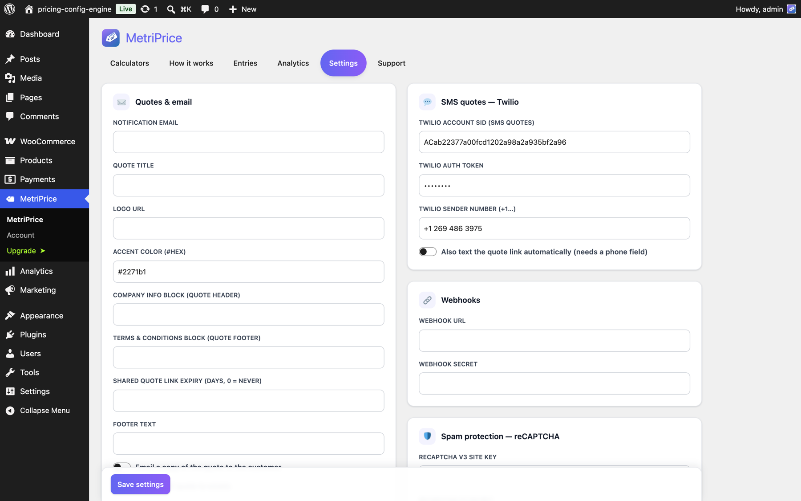Image resolution: width=801 pixels, height=501 pixels.
Task: Click the Marketing megaphone icon
Action: click(x=10, y=290)
